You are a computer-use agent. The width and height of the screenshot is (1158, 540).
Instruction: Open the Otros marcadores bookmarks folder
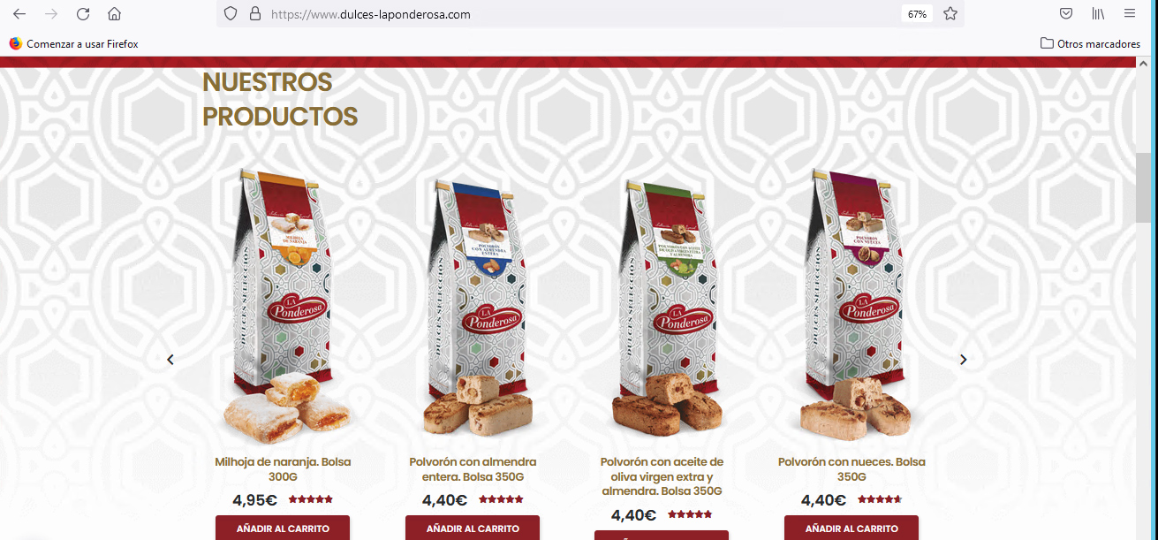click(x=1090, y=43)
